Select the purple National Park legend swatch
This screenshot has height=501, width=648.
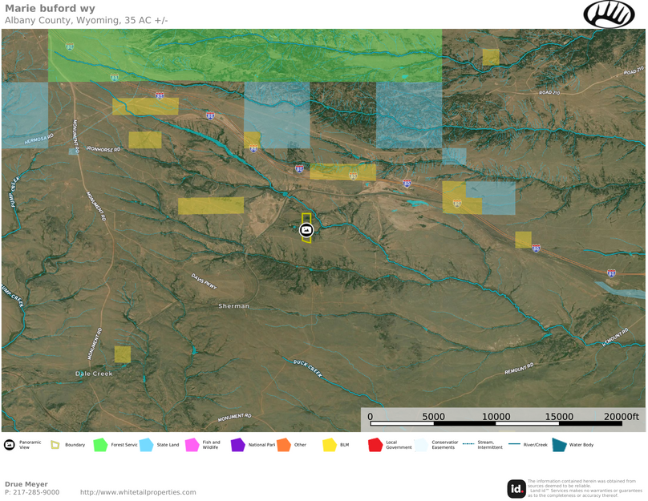coord(237,445)
